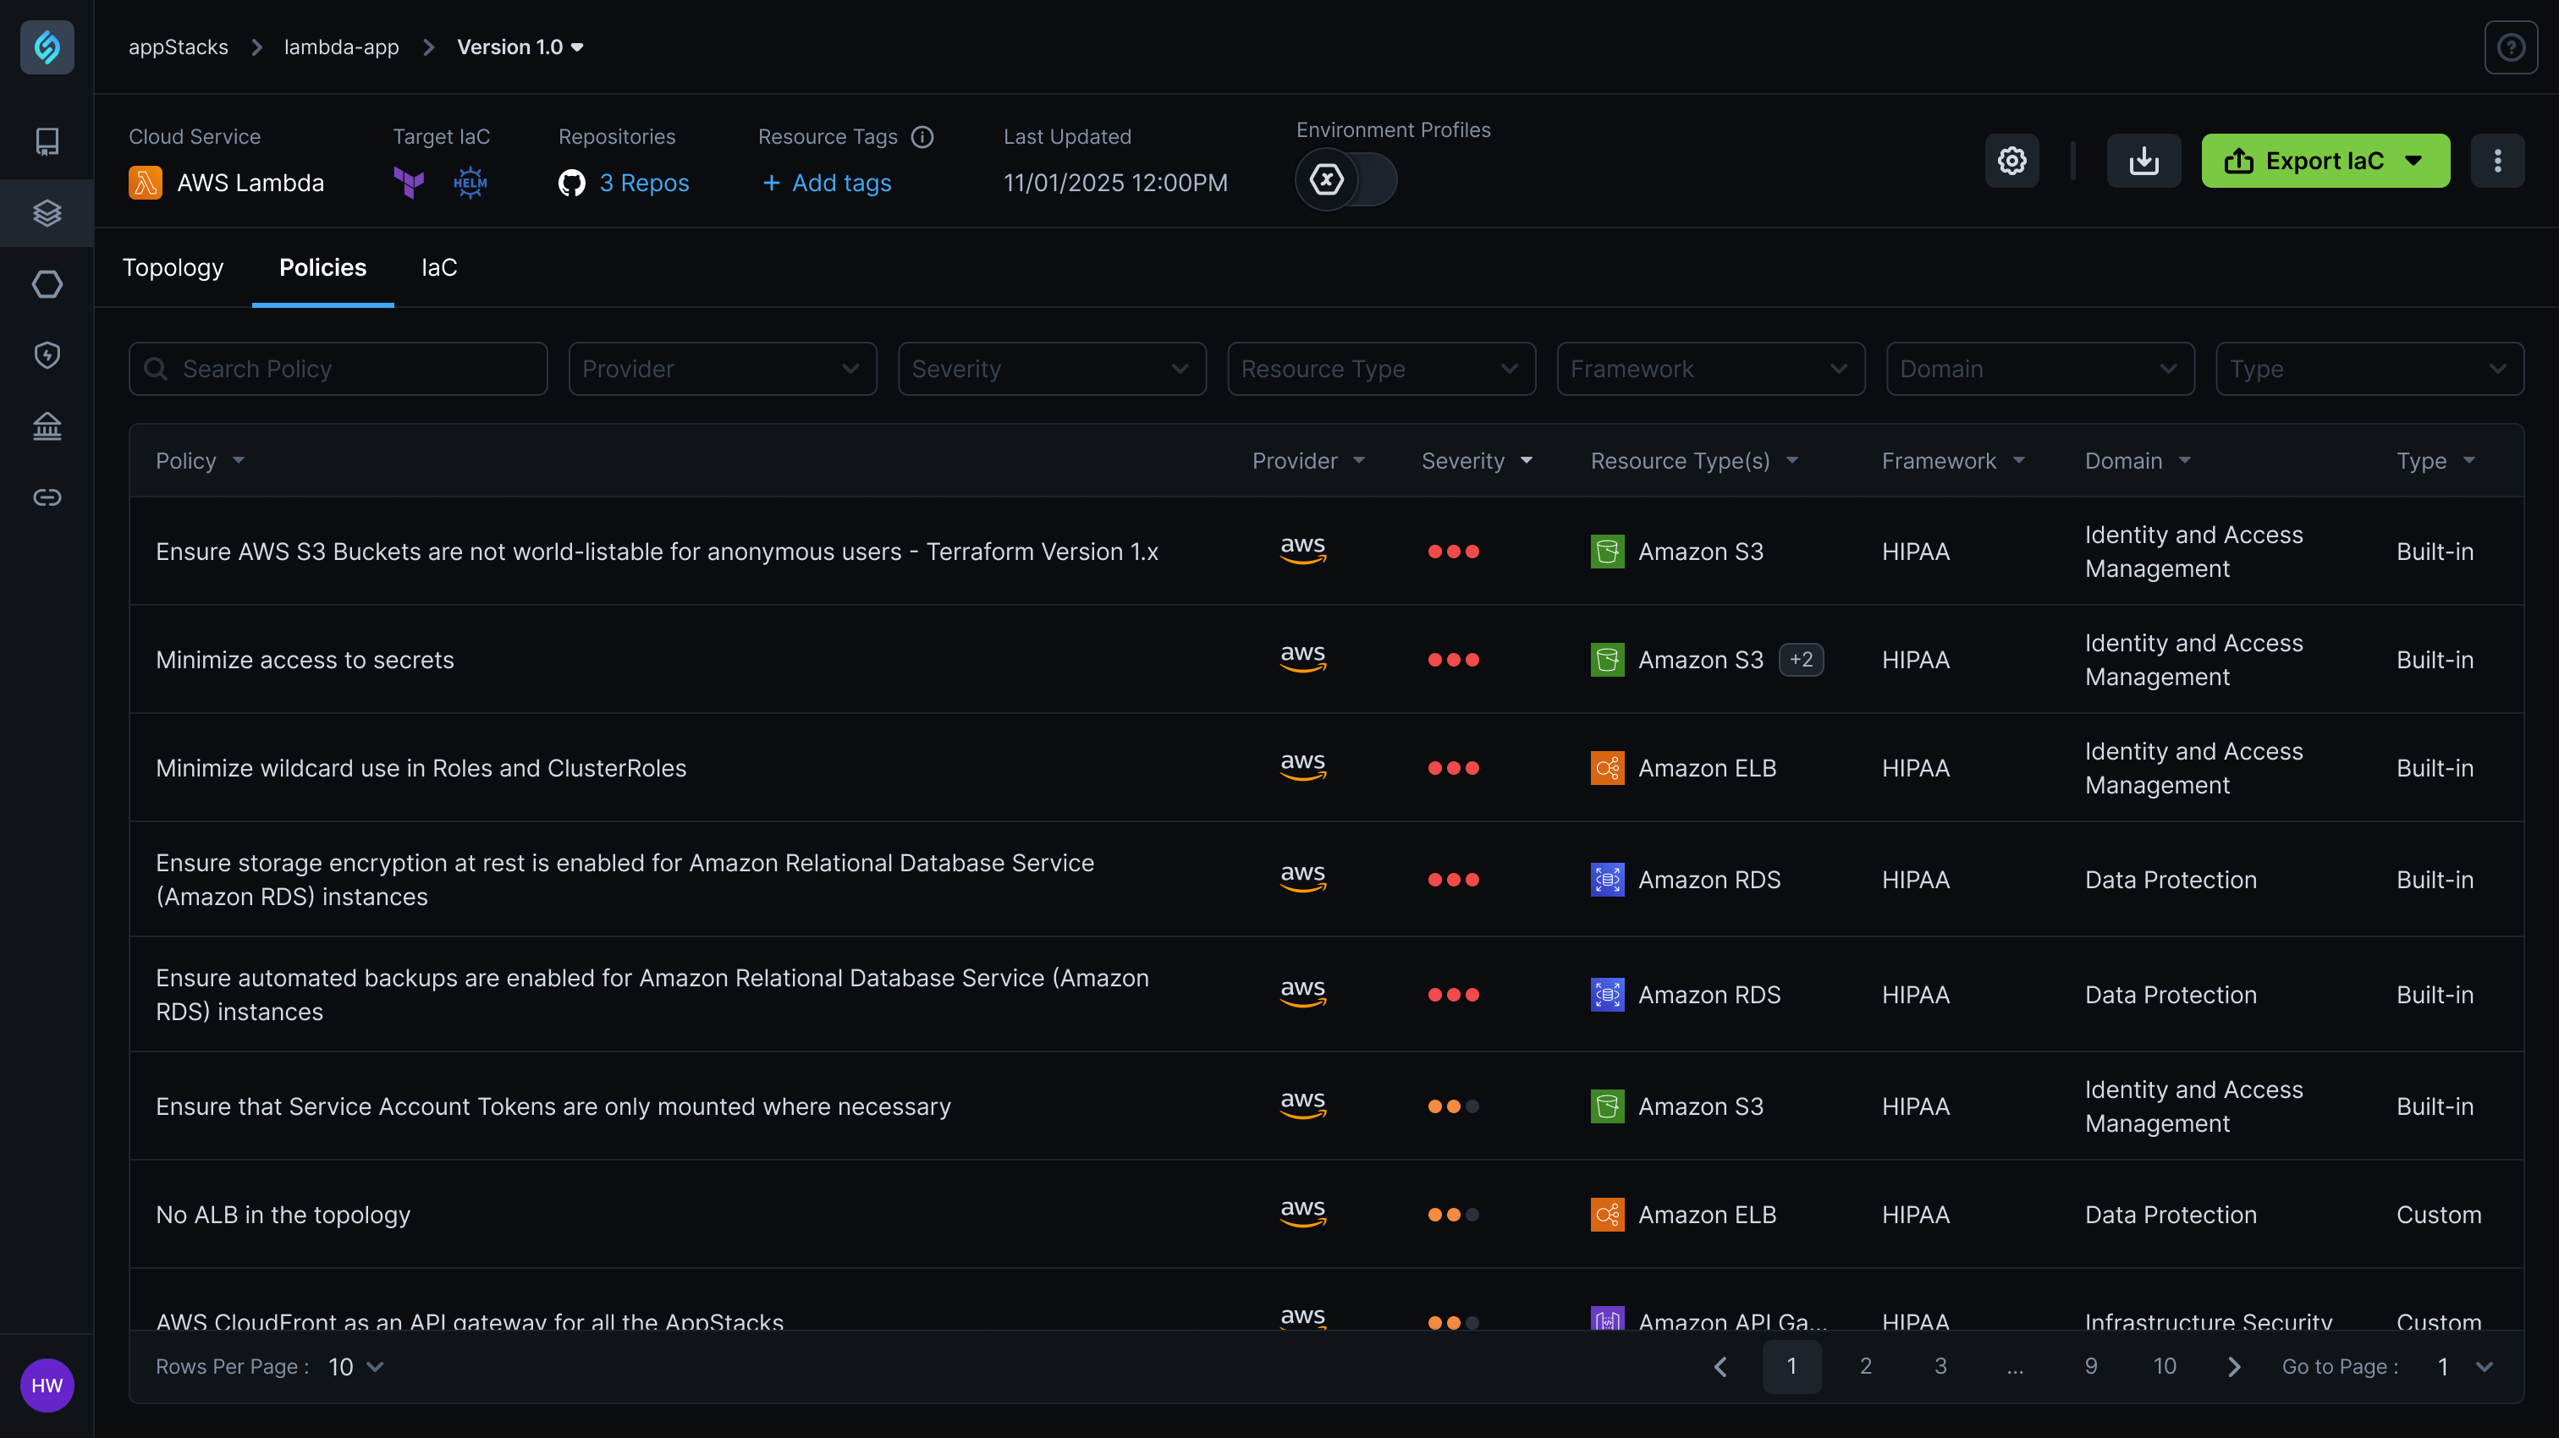Open the Version 1.0 dropdown
Image resolution: width=2559 pixels, height=1438 pixels.
[x=520, y=47]
